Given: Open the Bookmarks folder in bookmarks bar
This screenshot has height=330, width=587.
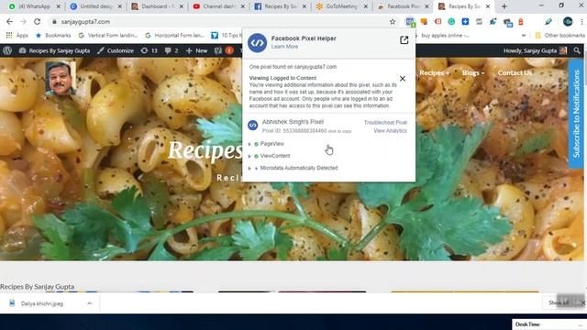Looking at the screenshot, I should click(53, 36).
